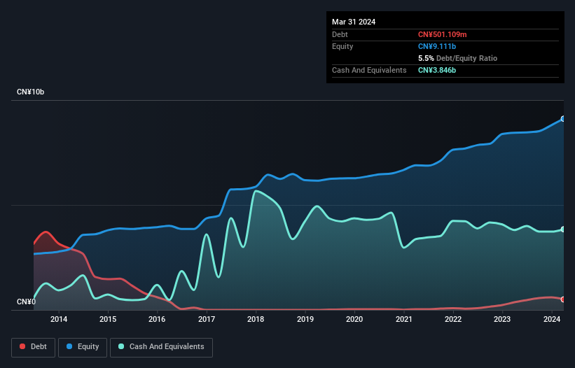Image resolution: width=575 pixels, height=368 pixels.
Task: Click the 2016 x-axis label
Action: click(x=157, y=319)
